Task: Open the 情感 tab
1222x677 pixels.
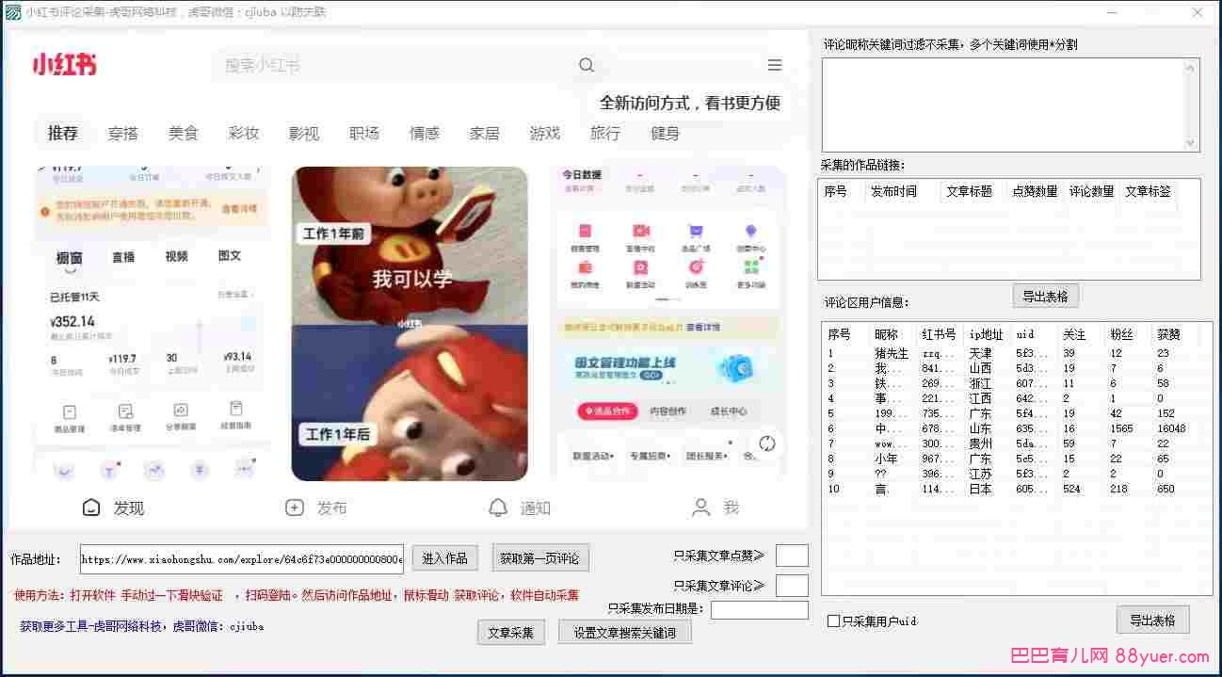Action: [425, 133]
